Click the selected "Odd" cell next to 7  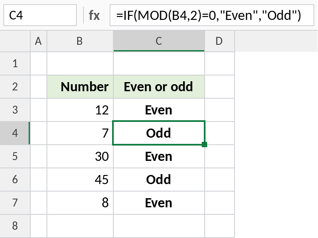(159, 133)
